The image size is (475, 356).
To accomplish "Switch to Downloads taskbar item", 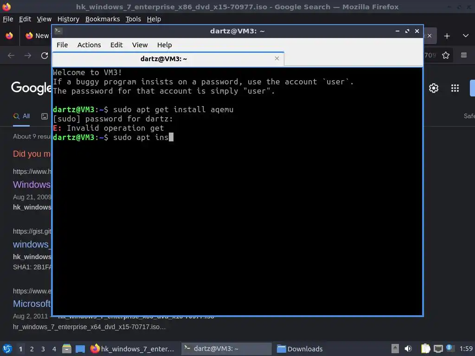I will click(x=299, y=349).
